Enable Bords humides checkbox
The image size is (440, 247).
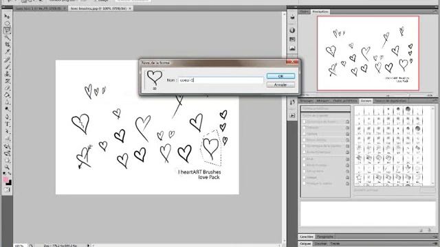click(304, 165)
